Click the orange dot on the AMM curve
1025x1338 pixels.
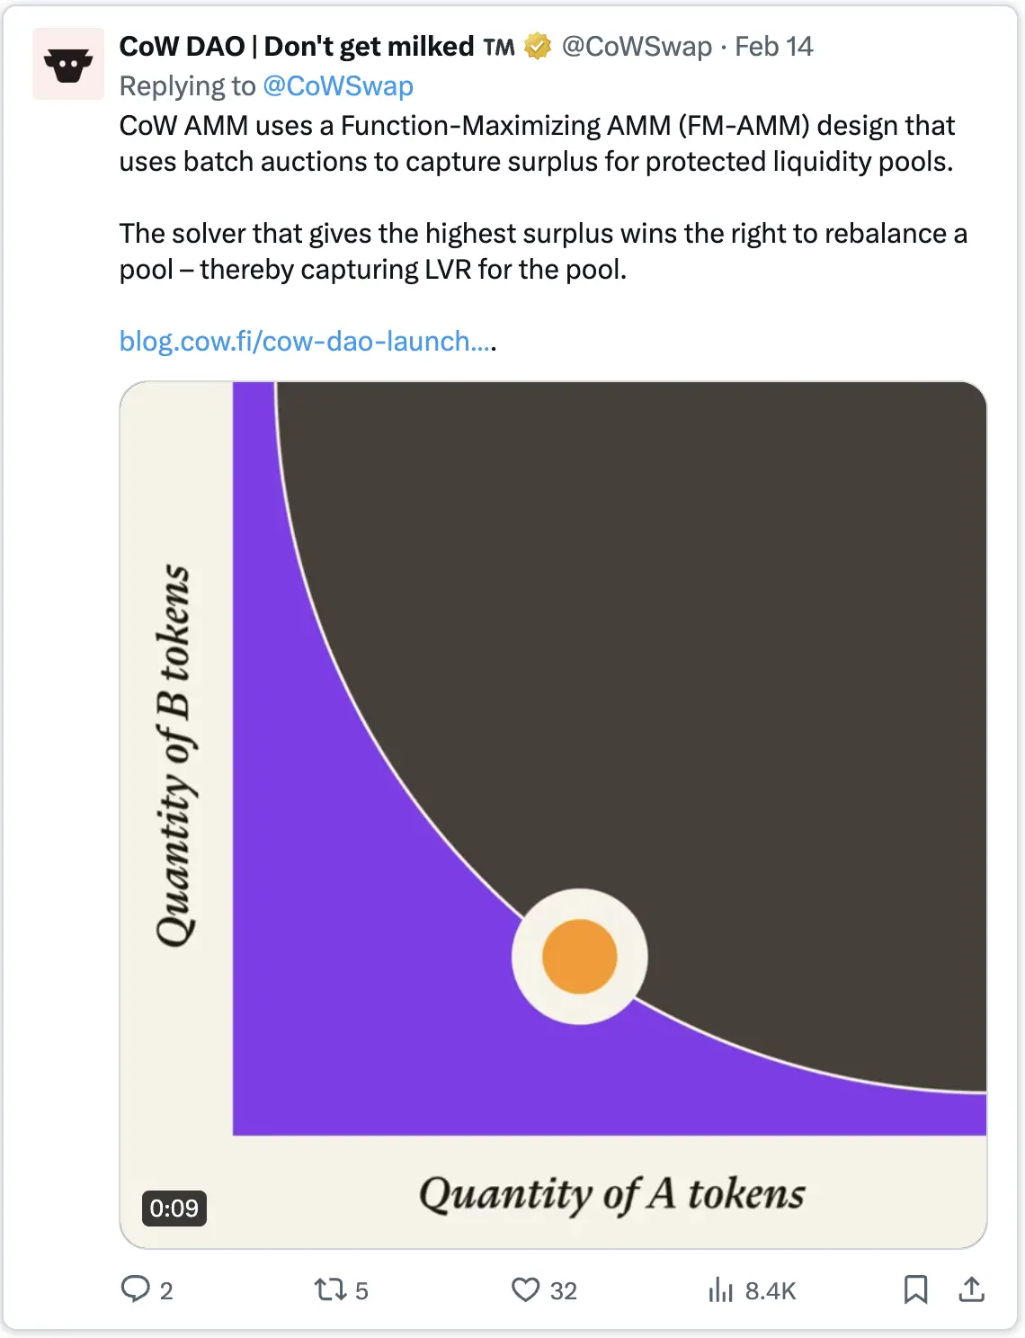(580, 957)
